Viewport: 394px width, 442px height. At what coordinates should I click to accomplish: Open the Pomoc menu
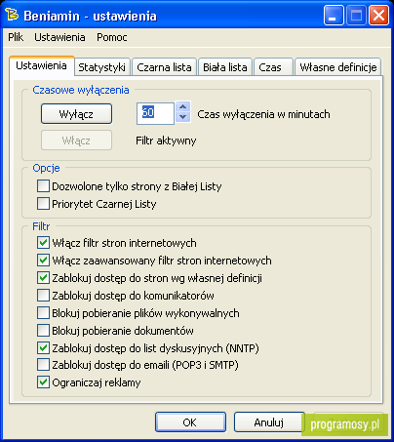112,37
